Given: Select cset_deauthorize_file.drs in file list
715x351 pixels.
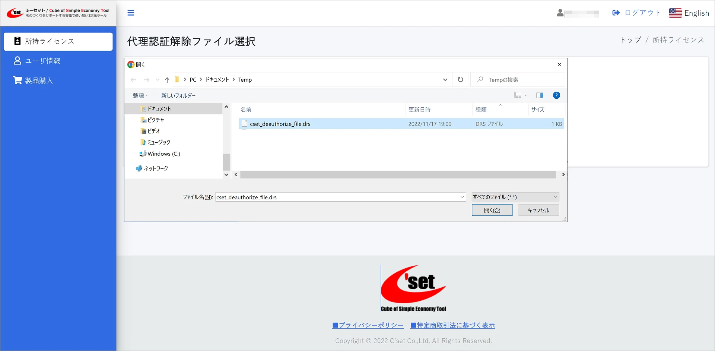Looking at the screenshot, I should click(280, 124).
